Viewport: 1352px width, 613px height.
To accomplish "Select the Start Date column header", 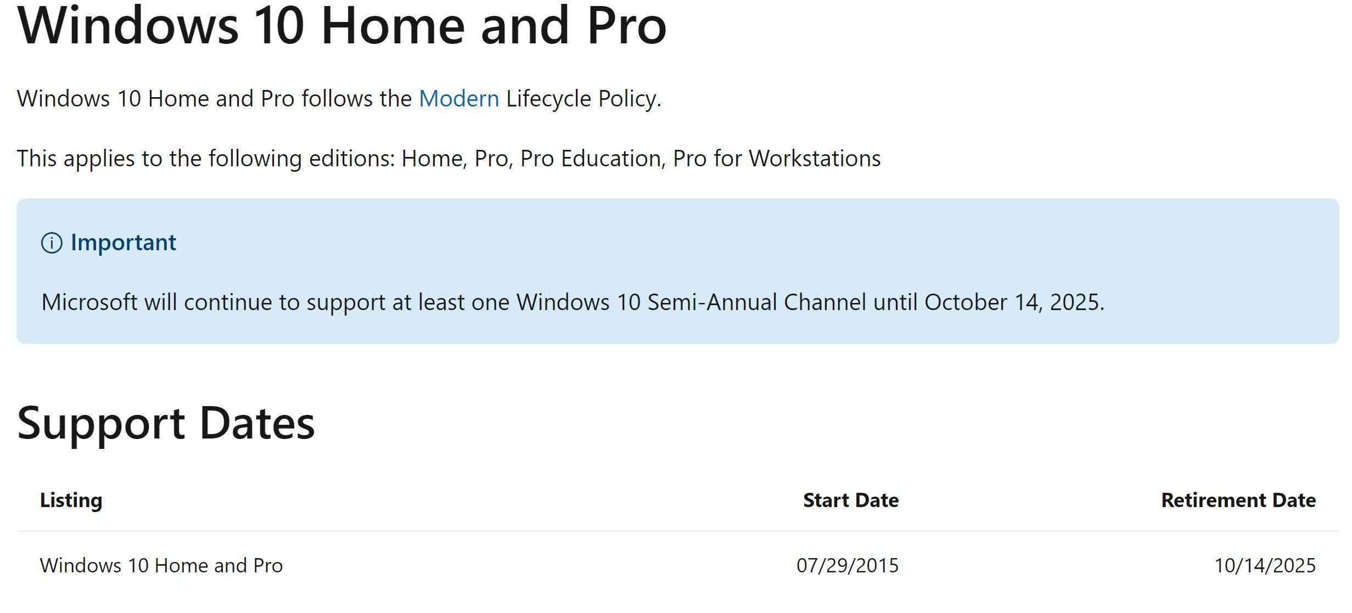I will pyautogui.click(x=851, y=500).
